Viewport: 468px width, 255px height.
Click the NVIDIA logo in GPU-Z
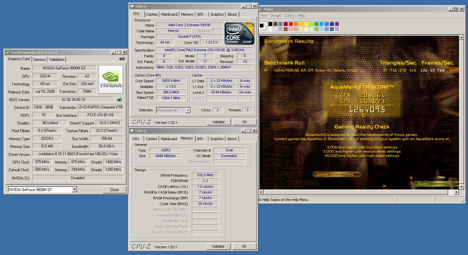tap(111, 79)
